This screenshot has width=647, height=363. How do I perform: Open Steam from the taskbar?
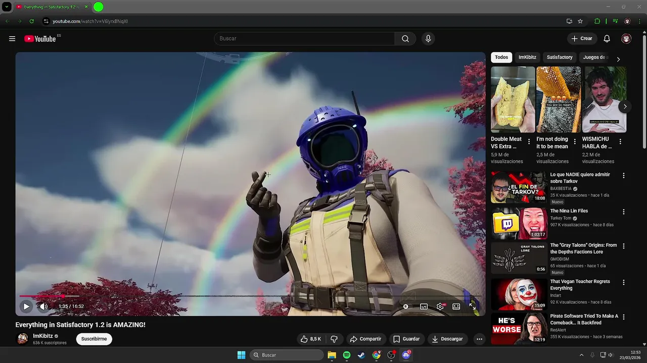click(x=361, y=355)
